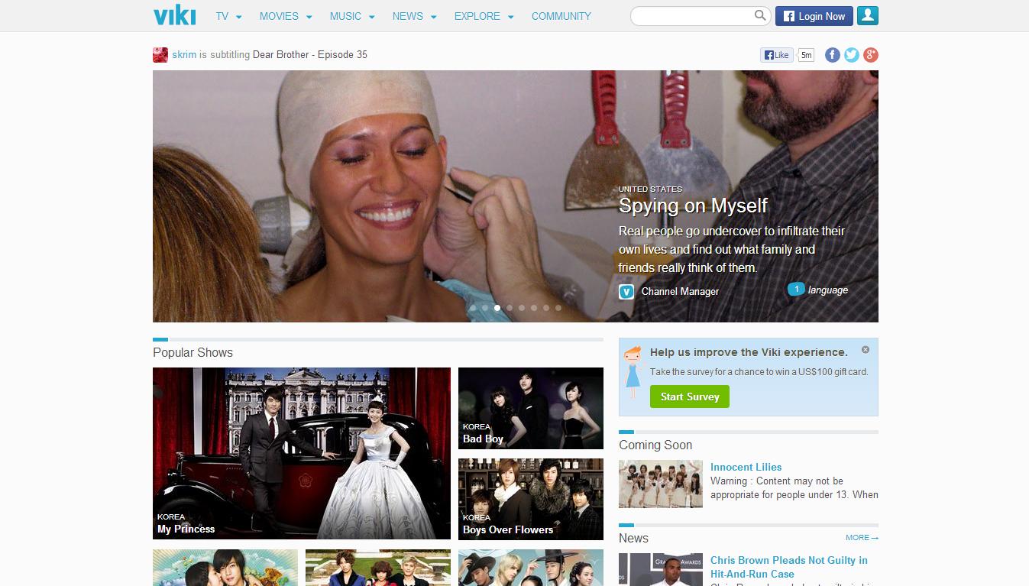Image resolution: width=1029 pixels, height=586 pixels.
Task: Select the active third carousel dot
Action: pos(497,308)
